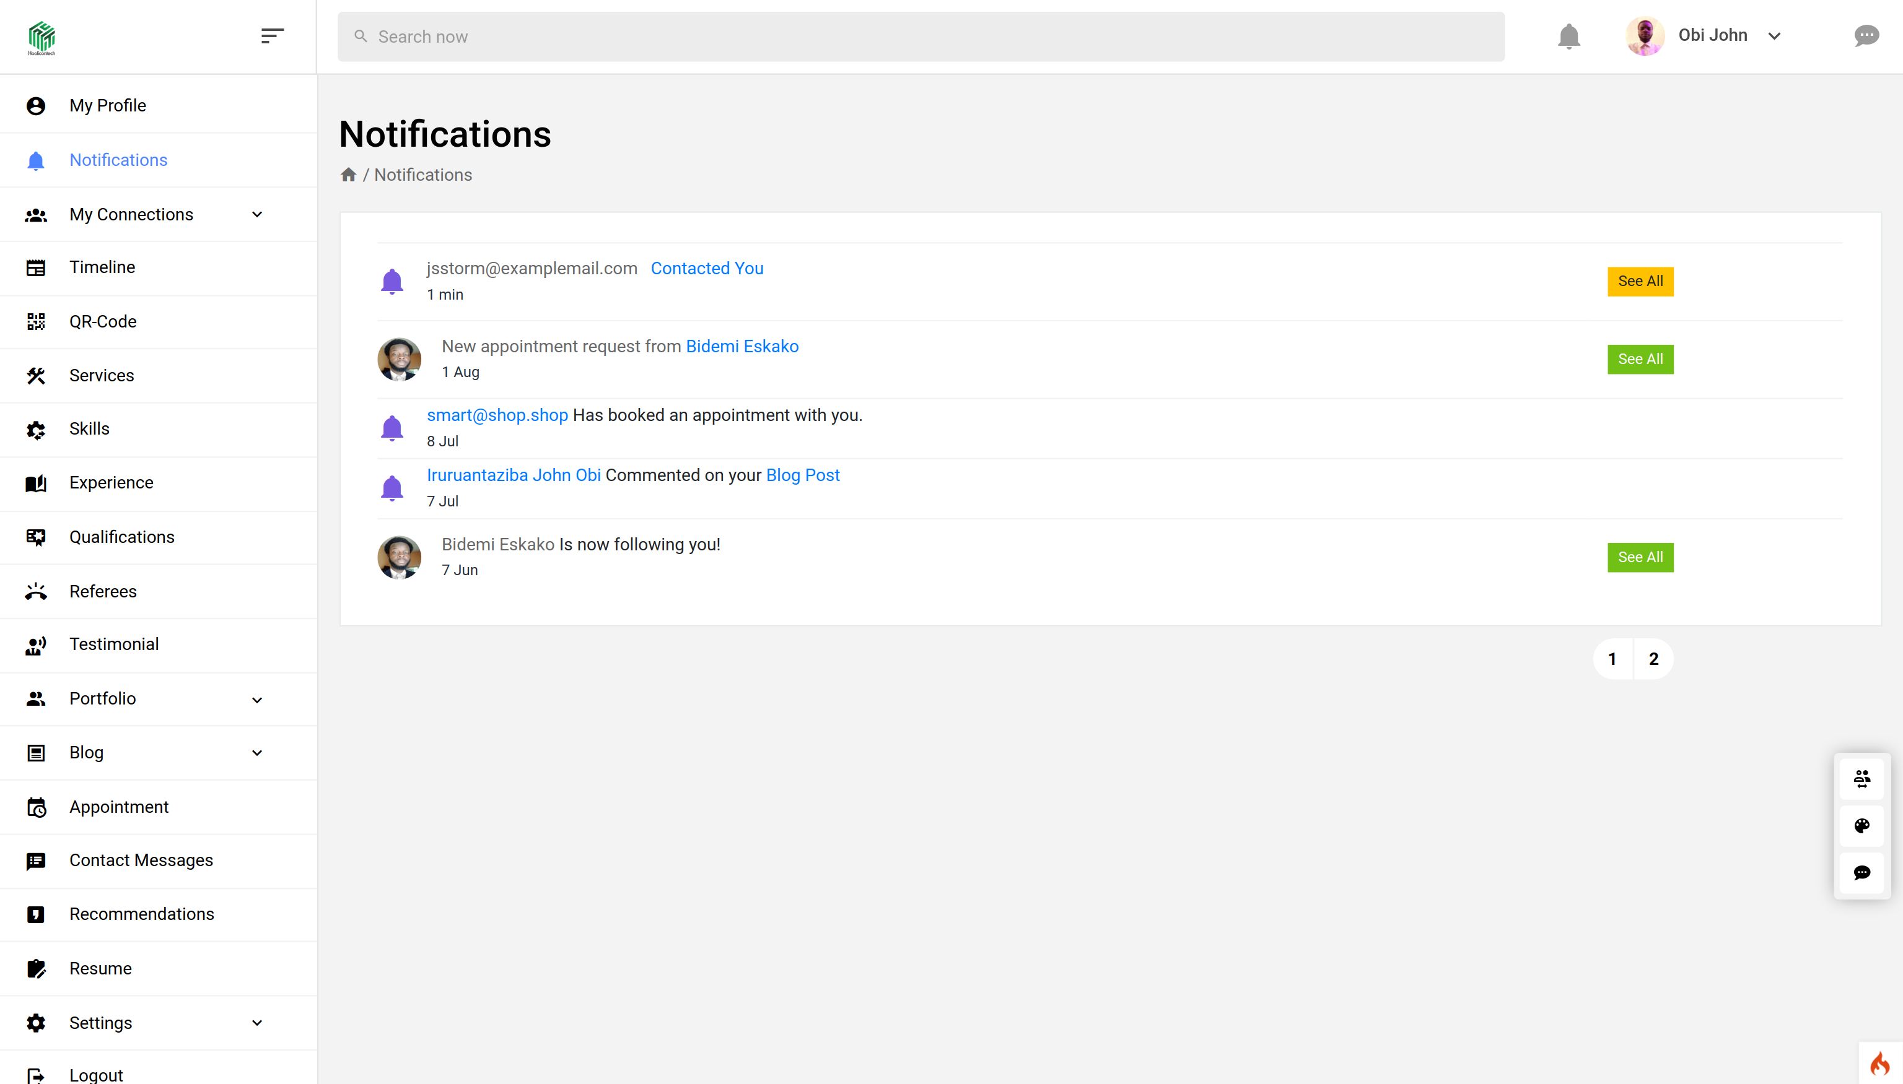This screenshot has width=1903, height=1084.
Task: Click the Contacted You link
Action: 707,269
